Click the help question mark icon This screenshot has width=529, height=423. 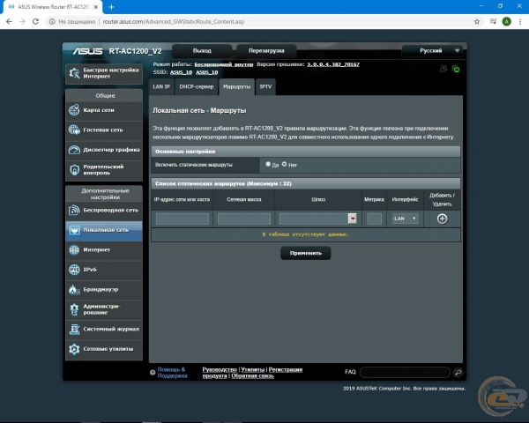153,373
